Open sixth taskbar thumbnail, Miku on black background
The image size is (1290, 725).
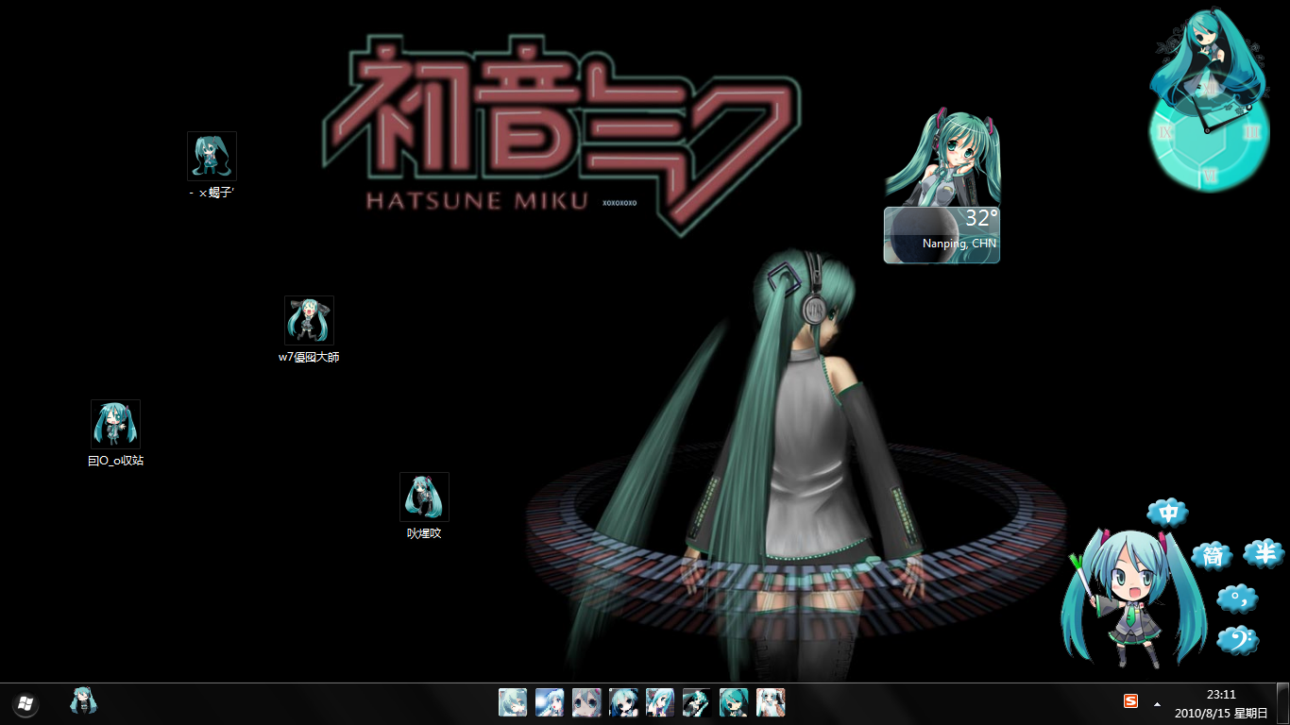pyautogui.click(x=697, y=702)
